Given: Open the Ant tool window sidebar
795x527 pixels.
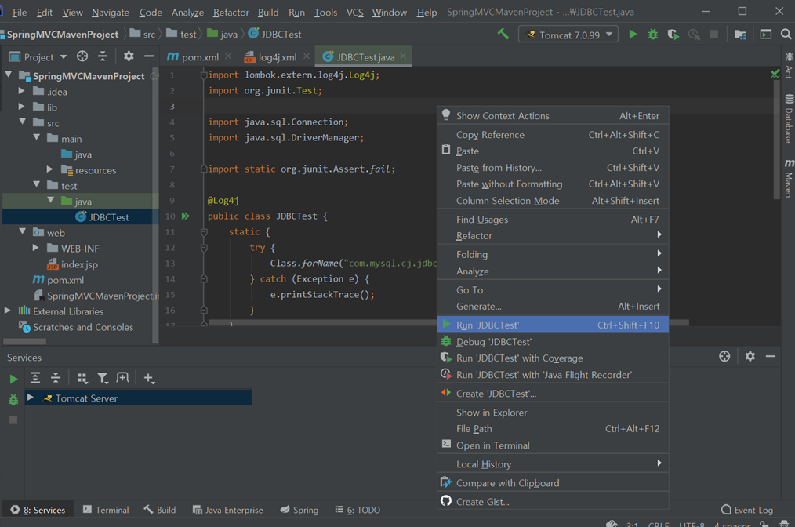Looking at the screenshot, I should 789,65.
